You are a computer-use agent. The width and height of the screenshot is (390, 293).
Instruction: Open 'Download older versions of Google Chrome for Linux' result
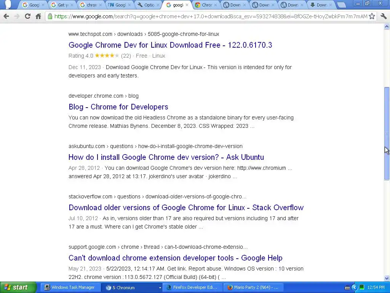(x=186, y=208)
